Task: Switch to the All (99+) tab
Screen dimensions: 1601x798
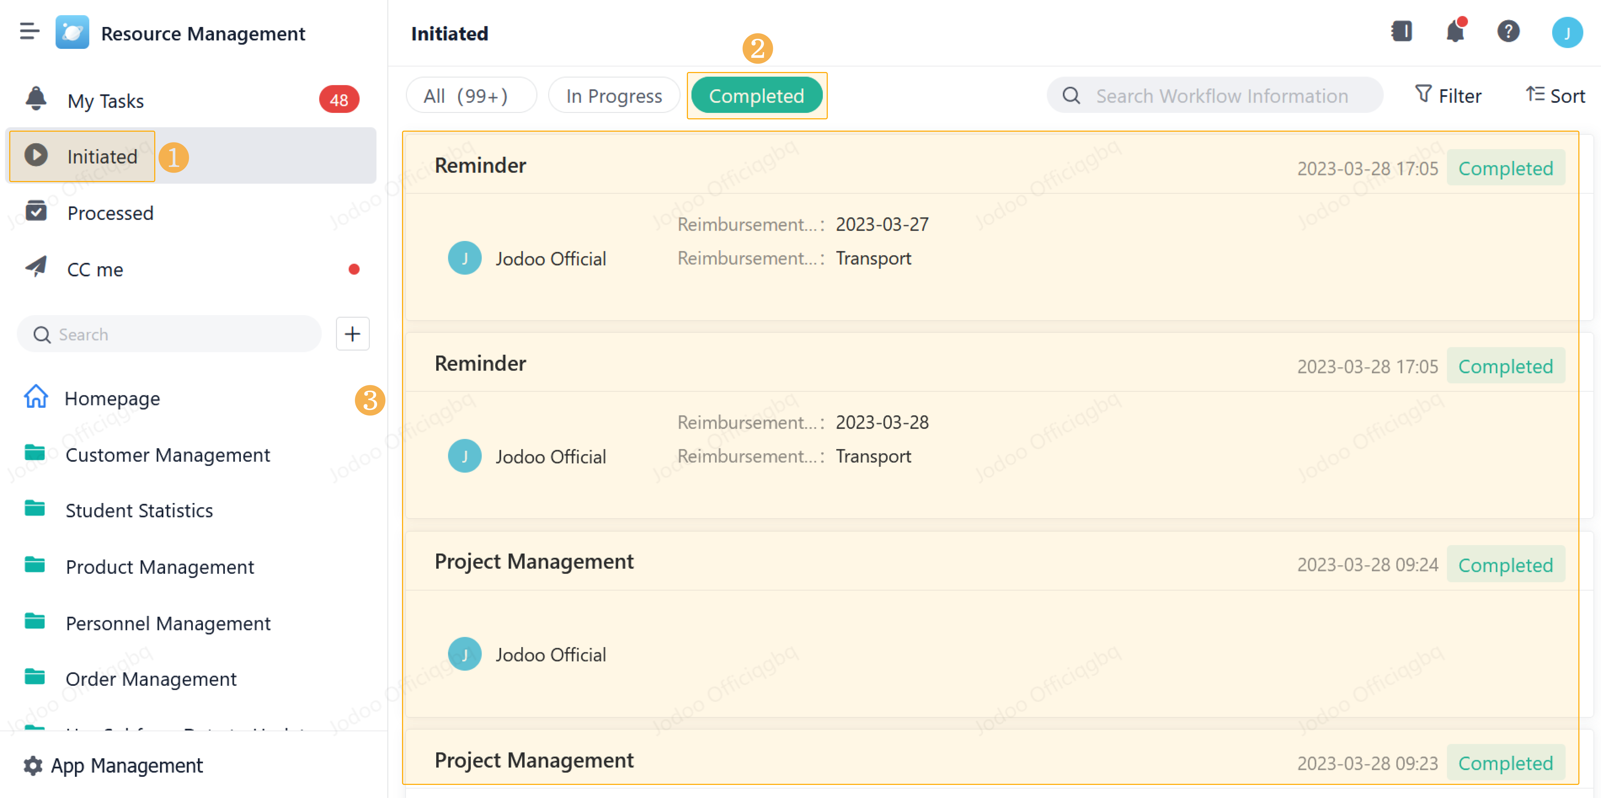Action: pos(471,96)
